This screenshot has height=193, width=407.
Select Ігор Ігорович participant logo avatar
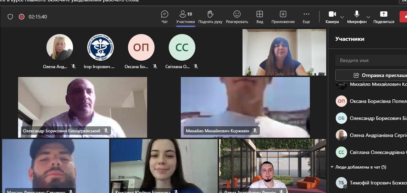click(100, 47)
